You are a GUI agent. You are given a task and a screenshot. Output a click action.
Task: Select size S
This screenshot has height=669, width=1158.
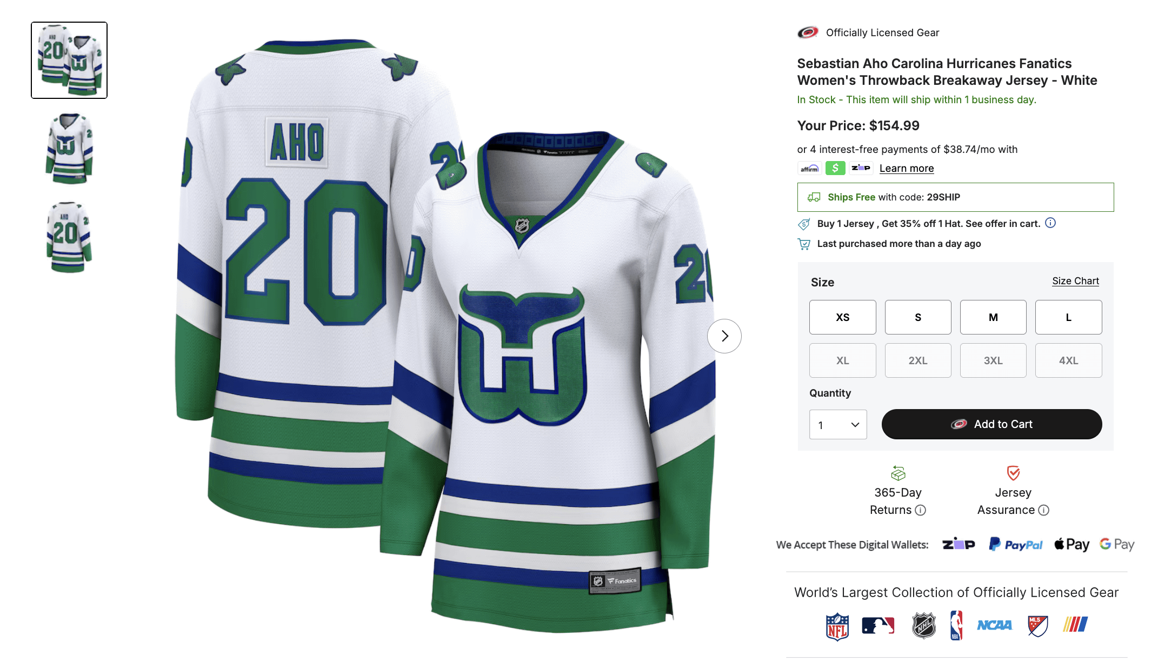pyautogui.click(x=918, y=317)
